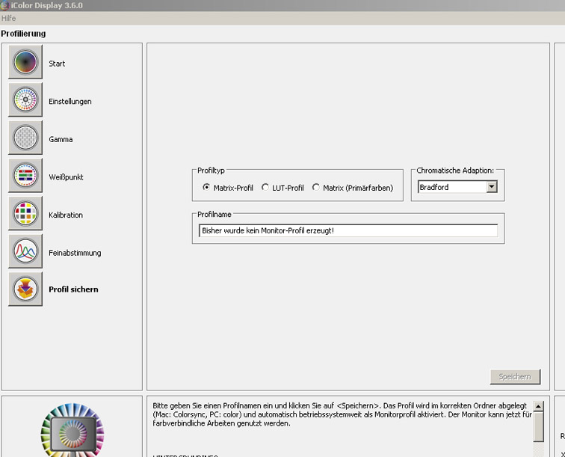Click the Speichern button
The height and width of the screenshot is (457, 565).
click(515, 377)
